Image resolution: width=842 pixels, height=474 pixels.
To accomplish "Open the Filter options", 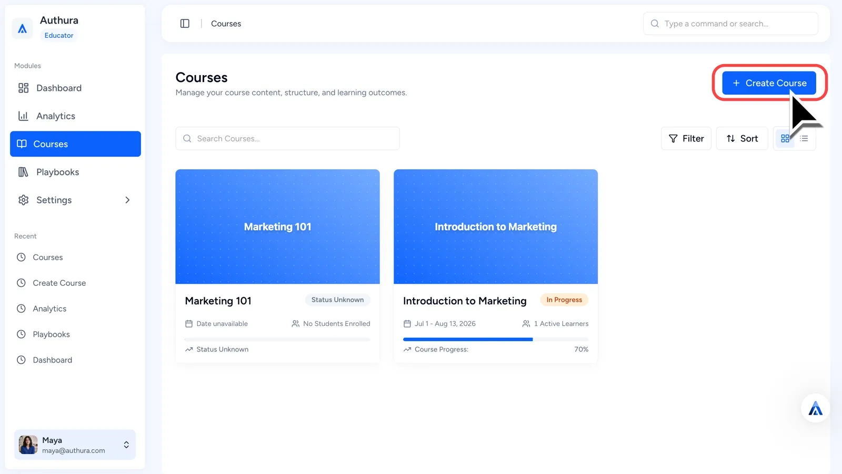I will click(686, 139).
